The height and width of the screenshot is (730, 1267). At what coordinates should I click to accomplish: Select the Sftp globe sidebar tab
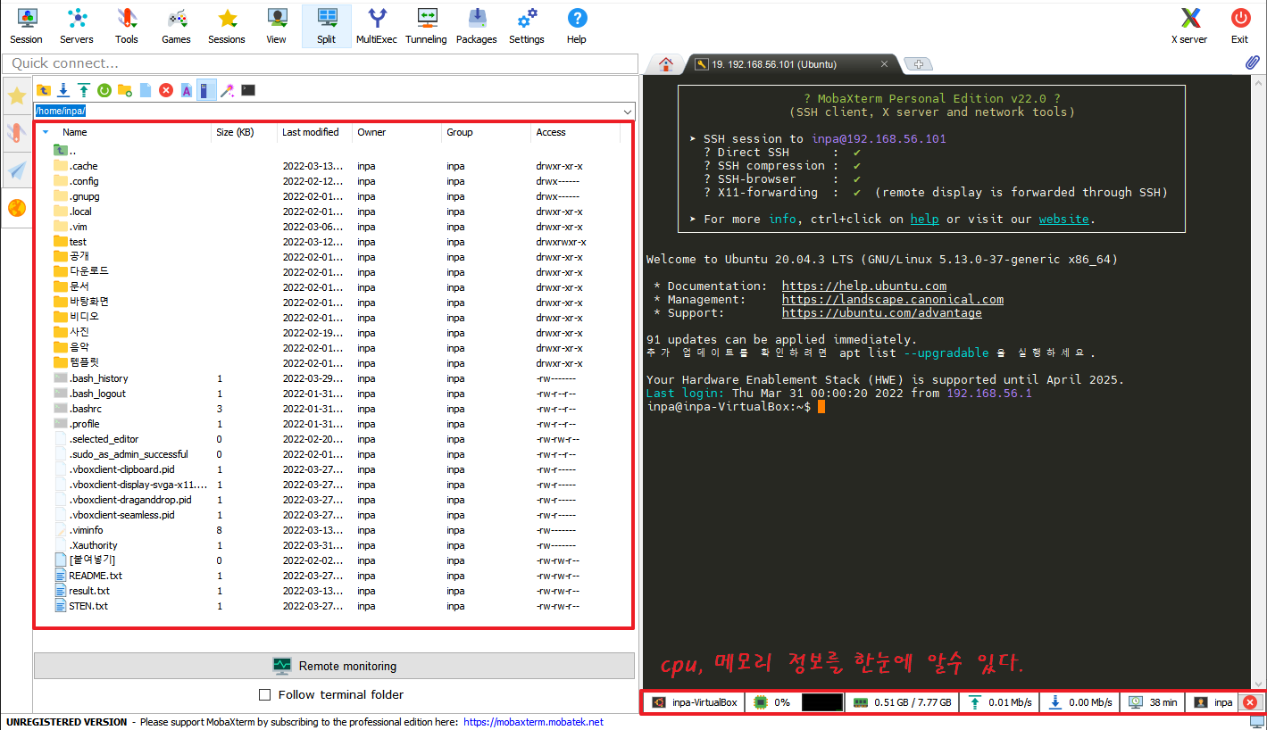pyautogui.click(x=16, y=208)
